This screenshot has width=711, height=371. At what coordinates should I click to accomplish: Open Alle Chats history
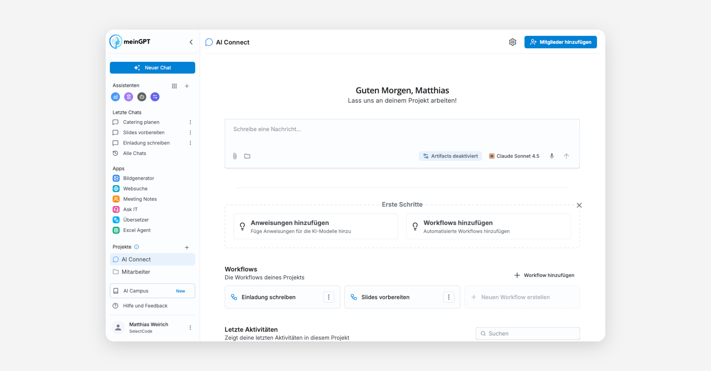pos(134,153)
